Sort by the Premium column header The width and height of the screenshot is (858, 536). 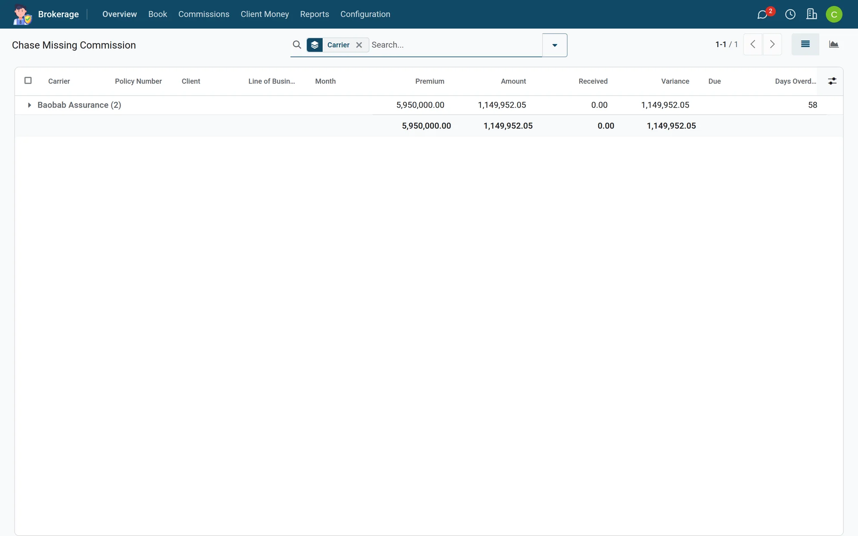click(429, 81)
